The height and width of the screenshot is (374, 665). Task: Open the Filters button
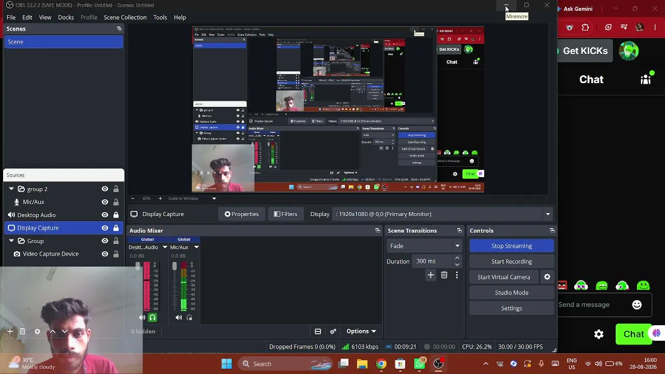click(286, 214)
